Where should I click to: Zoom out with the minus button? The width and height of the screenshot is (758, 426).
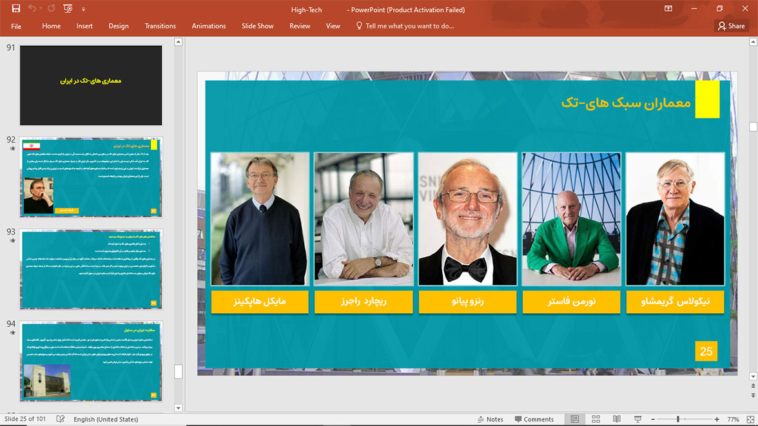653,419
